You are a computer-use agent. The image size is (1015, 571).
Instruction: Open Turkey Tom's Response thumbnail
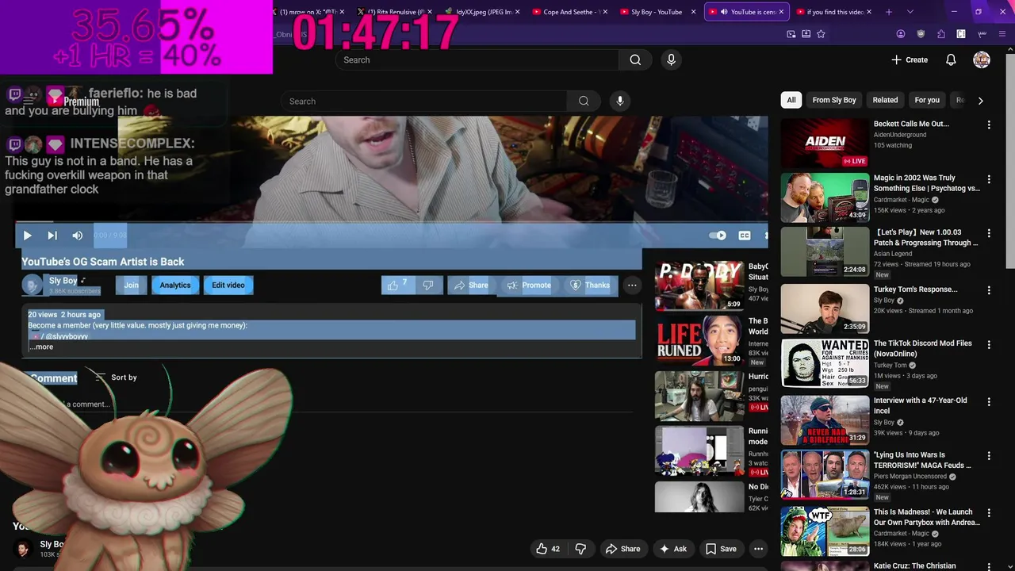825,308
